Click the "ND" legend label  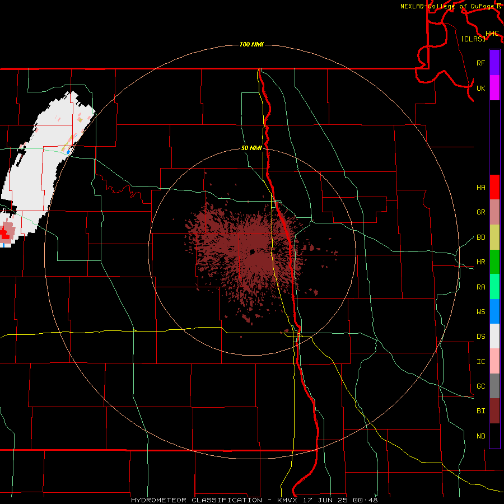click(x=480, y=436)
